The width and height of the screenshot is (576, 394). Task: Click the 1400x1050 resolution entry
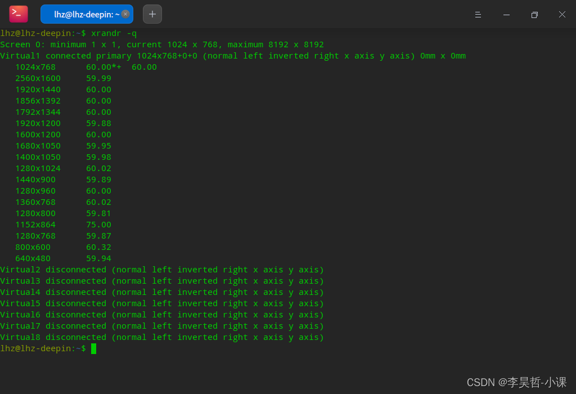(38, 157)
